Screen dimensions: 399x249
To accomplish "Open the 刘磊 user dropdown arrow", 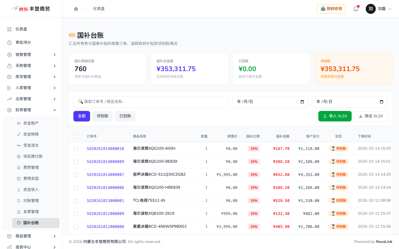I will (390, 9).
